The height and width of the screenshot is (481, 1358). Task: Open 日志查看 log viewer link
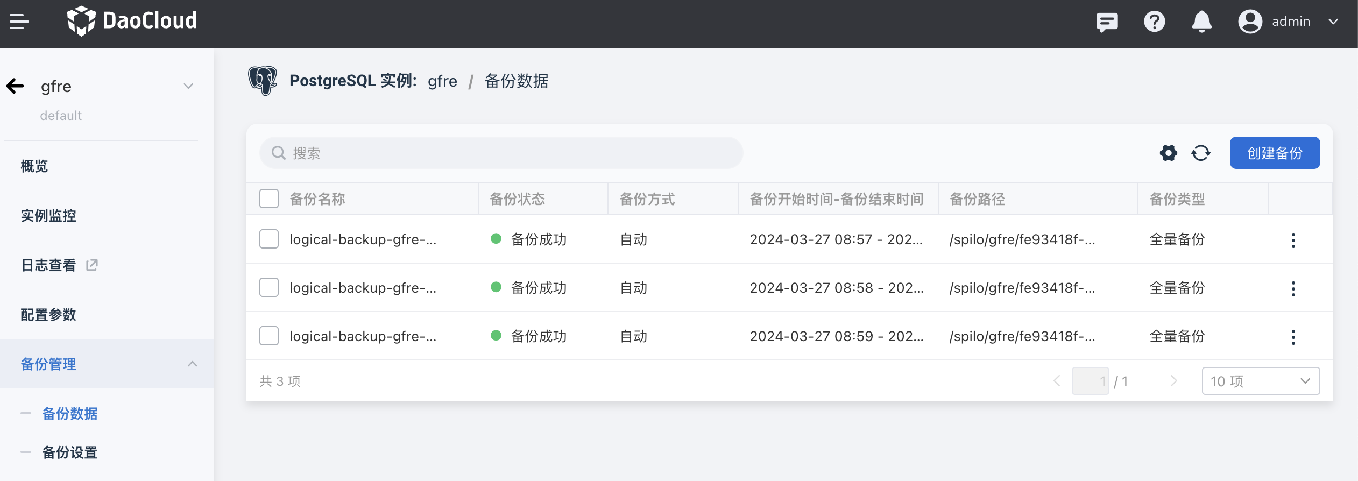[48, 265]
